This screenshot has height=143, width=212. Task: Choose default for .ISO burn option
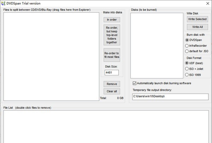[x=187, y=51]
